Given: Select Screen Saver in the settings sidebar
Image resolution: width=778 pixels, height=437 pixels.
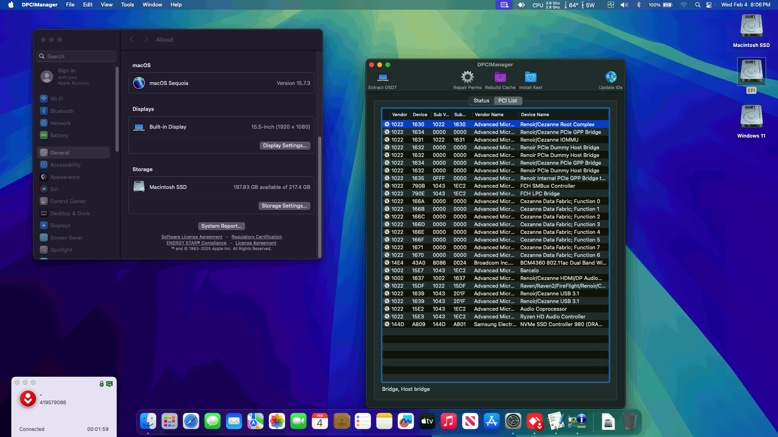Looking at the screenshot, I should coord(73,238).
